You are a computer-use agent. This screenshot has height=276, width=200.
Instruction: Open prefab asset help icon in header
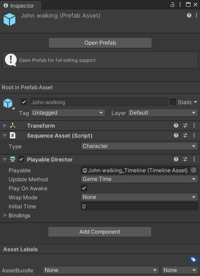pos(189,15)
